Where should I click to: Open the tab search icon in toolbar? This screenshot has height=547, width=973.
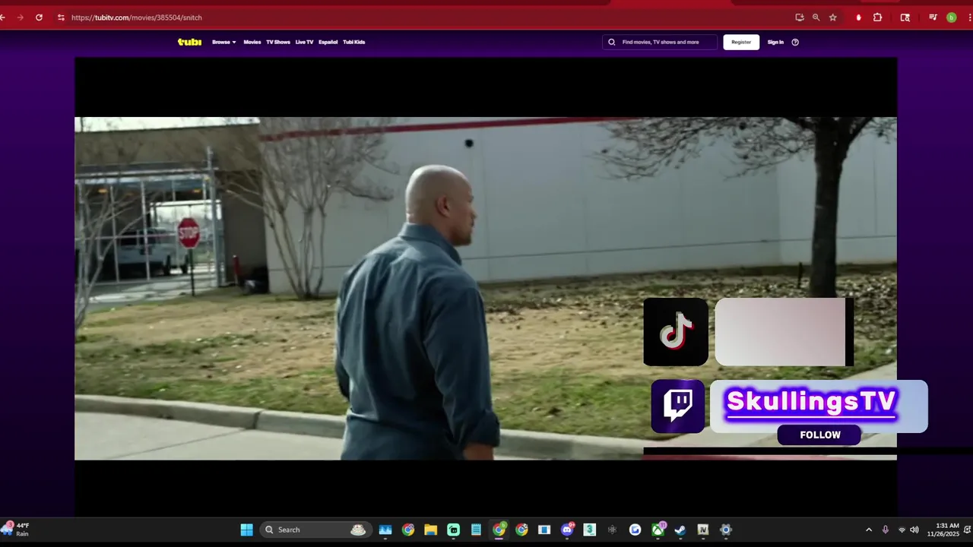point(905,17)
